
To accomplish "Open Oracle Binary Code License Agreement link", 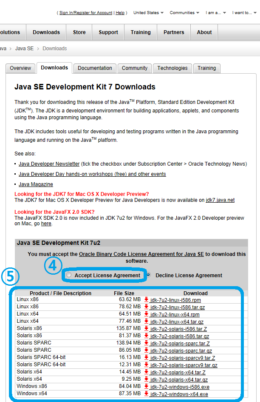I will (141, 254).
